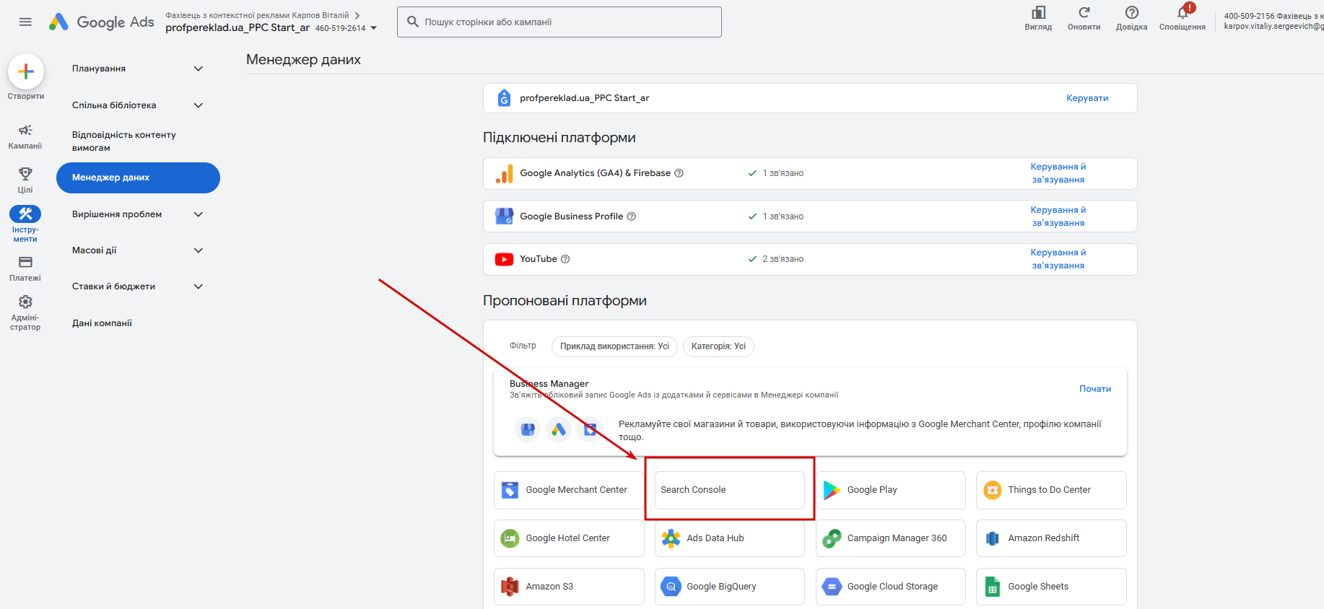Open Administrator gear icon in sidebar

point(25,302)
